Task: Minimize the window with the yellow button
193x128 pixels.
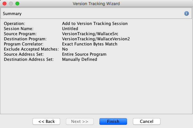Action: [11, 4]
